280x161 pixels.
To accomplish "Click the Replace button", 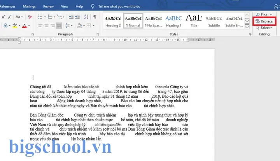I will click(264, 21).
